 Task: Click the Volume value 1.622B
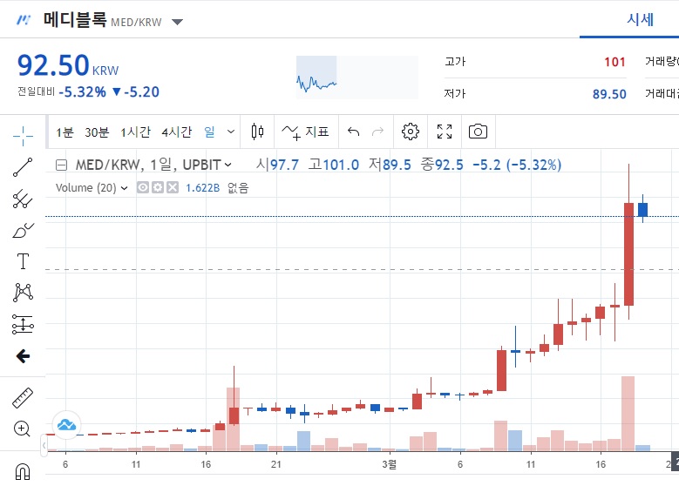click(x=203, y=188)
